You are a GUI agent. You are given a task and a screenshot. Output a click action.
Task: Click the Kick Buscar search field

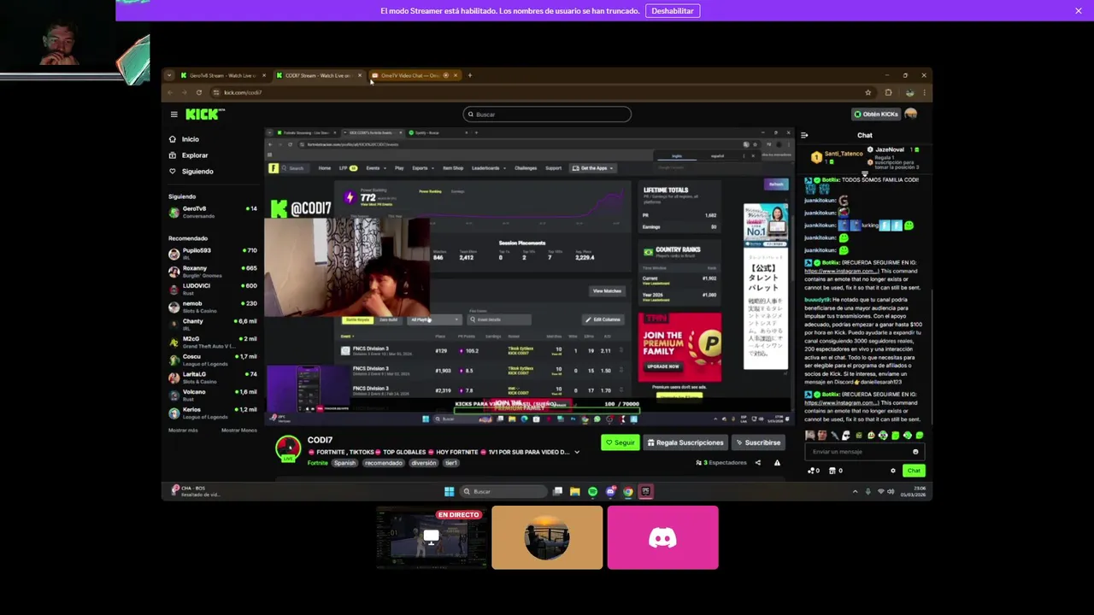click(x=547, y=114)
